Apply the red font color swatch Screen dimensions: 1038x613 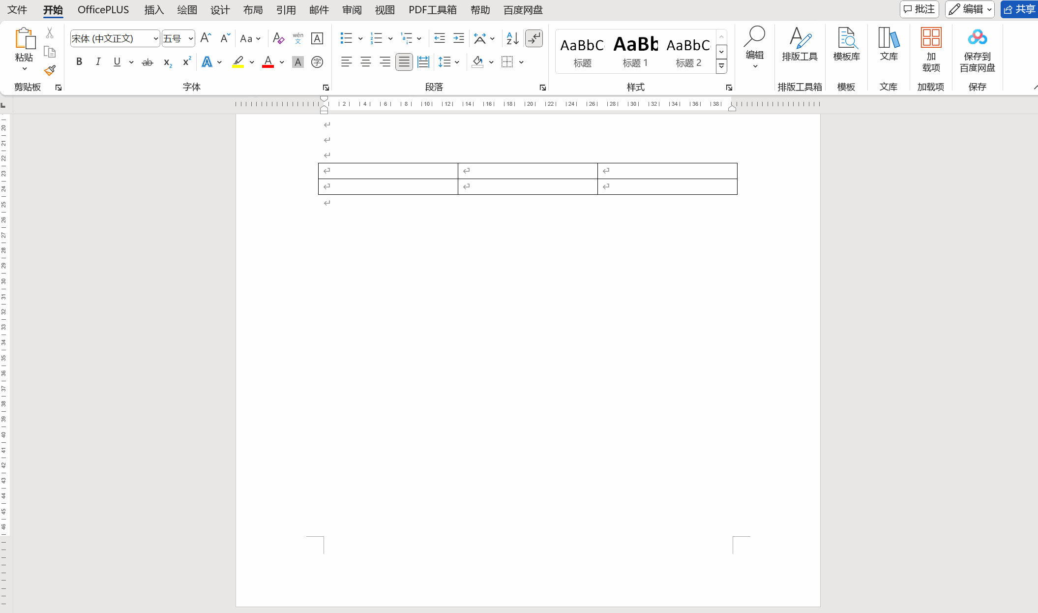pos(268,62)
